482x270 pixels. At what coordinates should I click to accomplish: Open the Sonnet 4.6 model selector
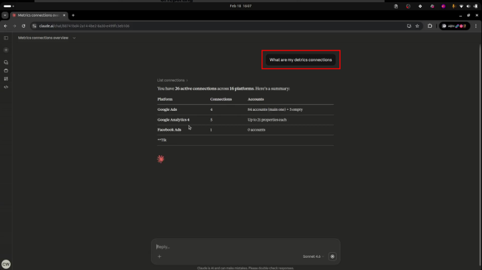tap(313, 257)
